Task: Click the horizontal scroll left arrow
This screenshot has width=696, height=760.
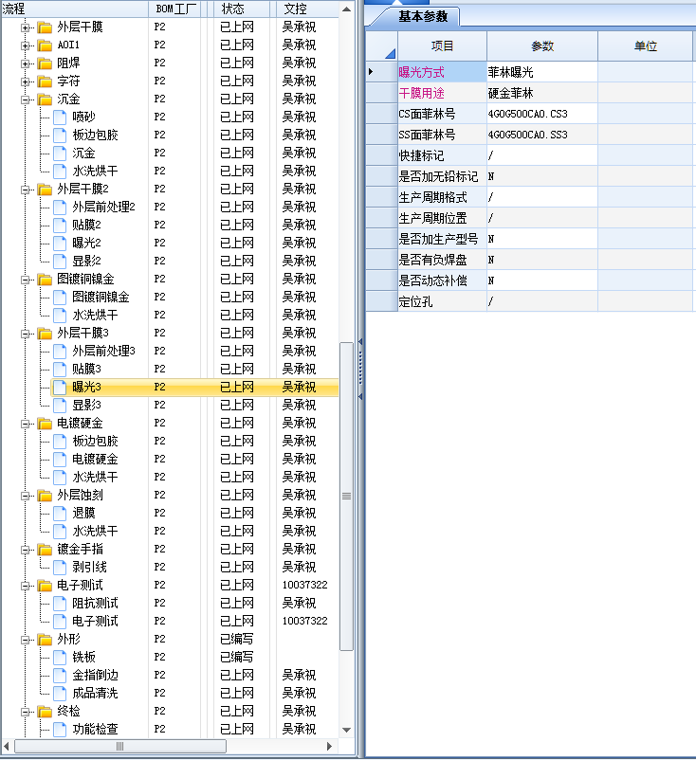Action: (6, 746)
